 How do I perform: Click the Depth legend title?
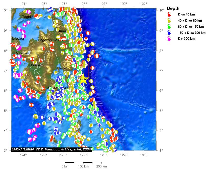[173, 8]
